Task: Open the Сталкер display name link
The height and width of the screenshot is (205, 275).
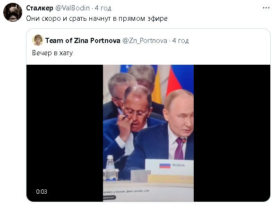Action: pyautogui.click(x=40, y=8)
